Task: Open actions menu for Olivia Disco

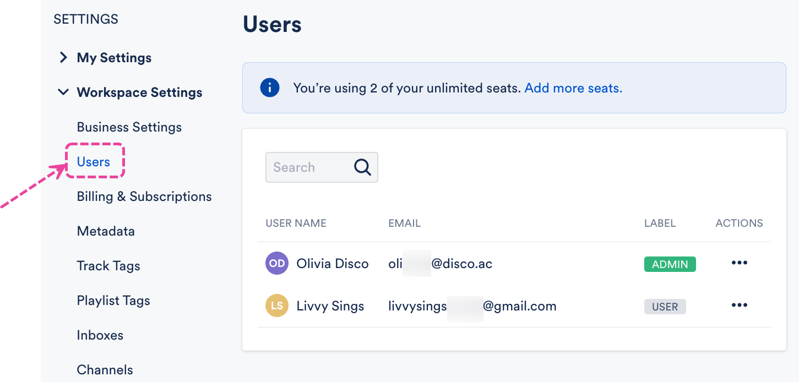Action: (x=739, y=263)
